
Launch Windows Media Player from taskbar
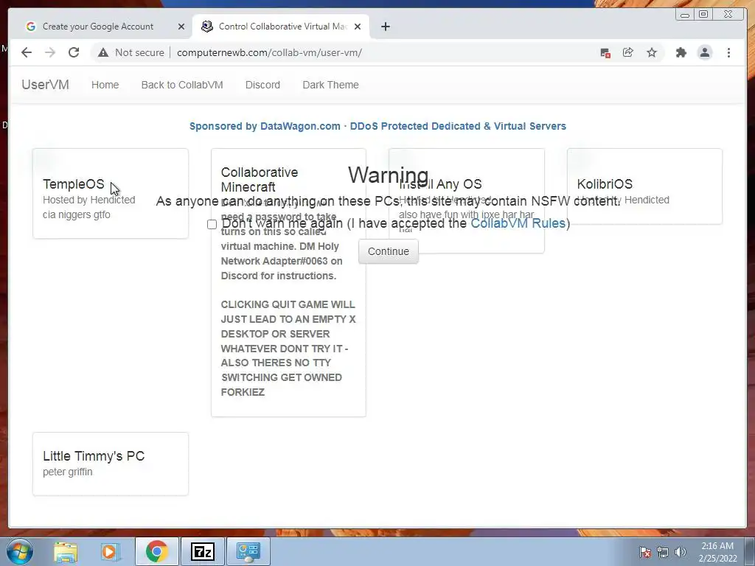(x=111, y=551)
